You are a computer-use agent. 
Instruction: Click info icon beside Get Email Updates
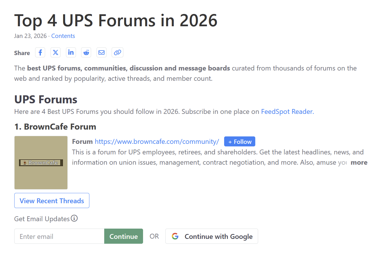(74, 218)
